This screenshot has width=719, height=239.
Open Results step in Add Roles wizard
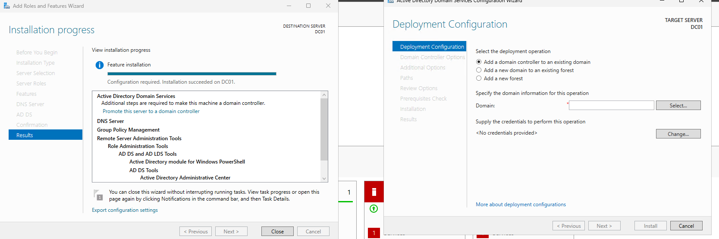coord(45,135)
